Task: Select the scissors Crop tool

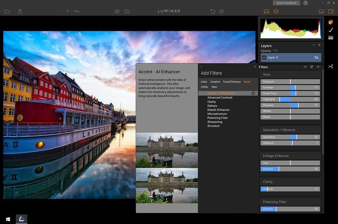Action: (x=331, y=66)
